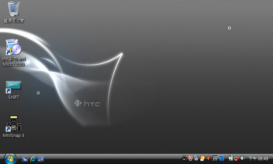The width and height of the screenshot is (273, 164).
Task: Click gray monitor tray icon
Action: tap(215, 158)
